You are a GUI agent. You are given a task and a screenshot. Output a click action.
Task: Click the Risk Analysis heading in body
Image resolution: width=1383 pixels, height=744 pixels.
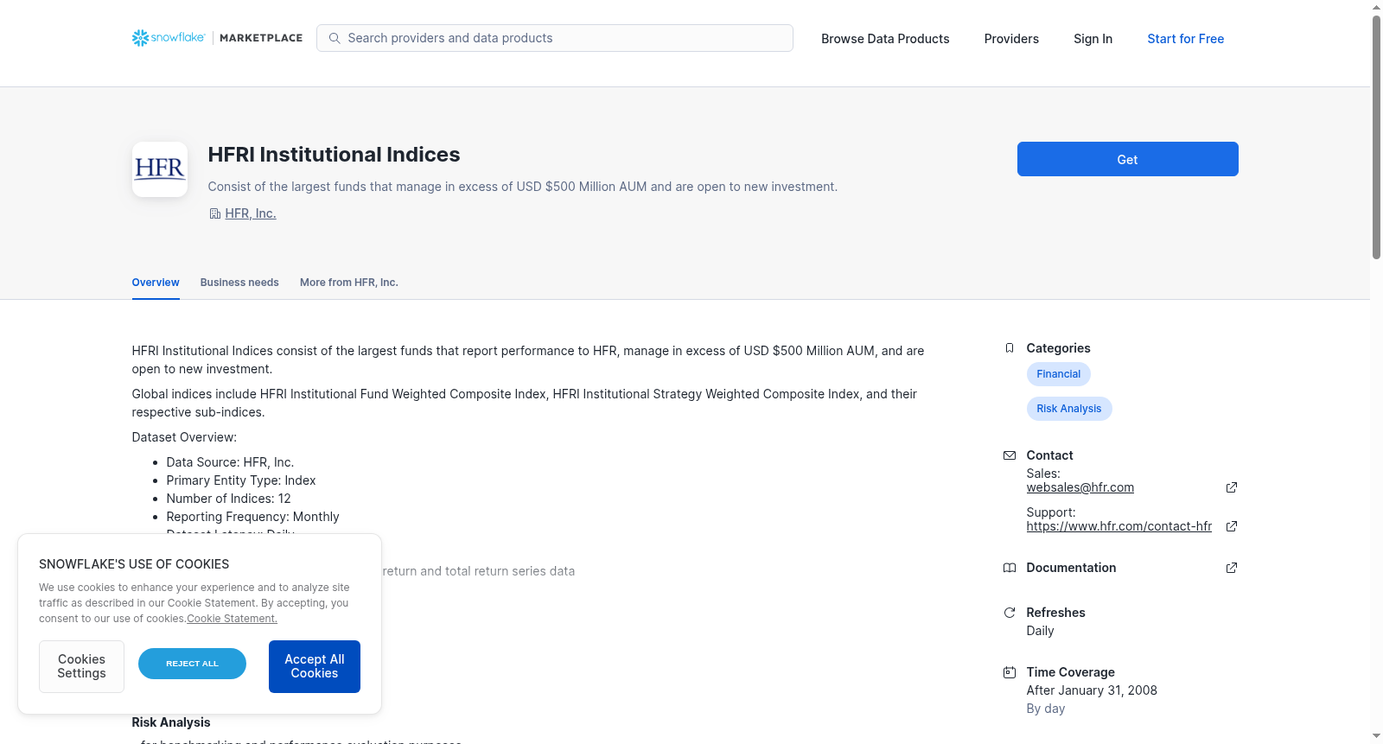[171, 722]
